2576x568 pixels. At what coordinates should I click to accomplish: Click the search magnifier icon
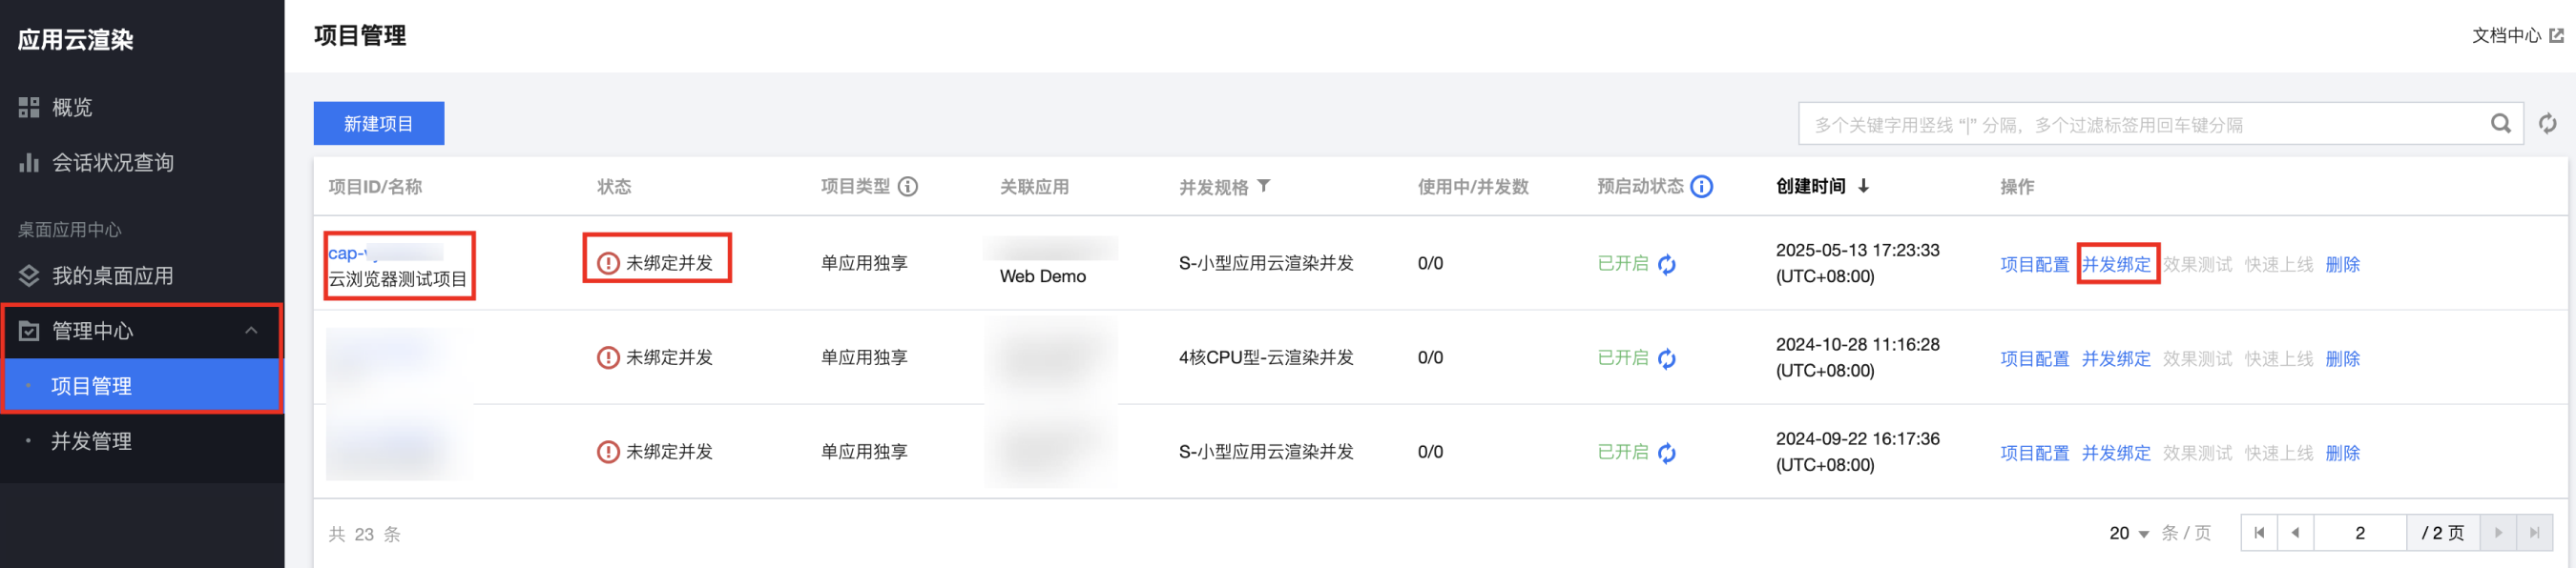pyautogui.click(x=2499, y=124)
